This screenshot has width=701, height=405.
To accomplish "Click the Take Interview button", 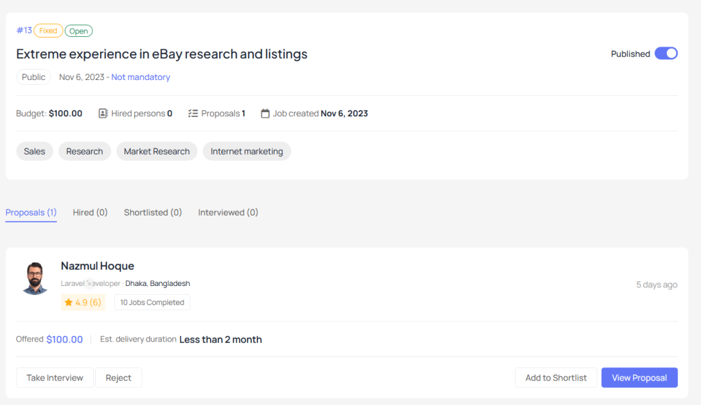I will [x=55, y=378].
